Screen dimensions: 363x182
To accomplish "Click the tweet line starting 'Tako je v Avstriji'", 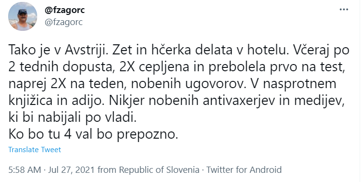I will pos(179,51).
